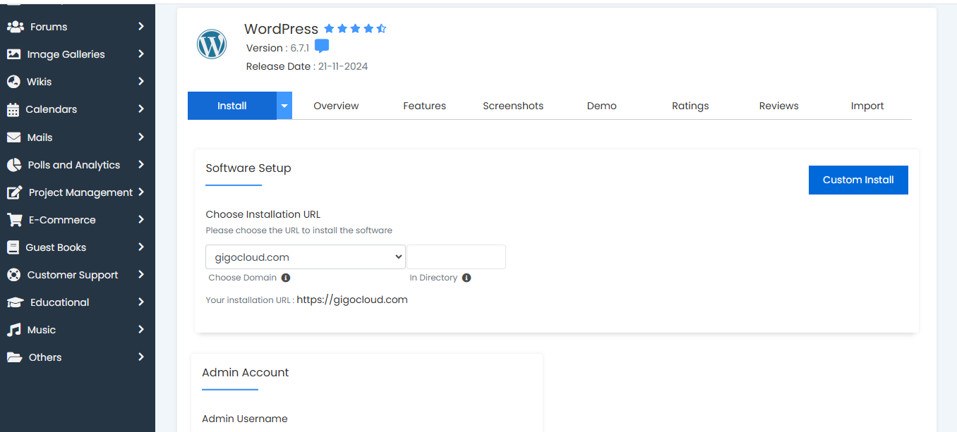Screen dimensions: 957x432
Task: Select the Install tab
Action: click(232, 106)
